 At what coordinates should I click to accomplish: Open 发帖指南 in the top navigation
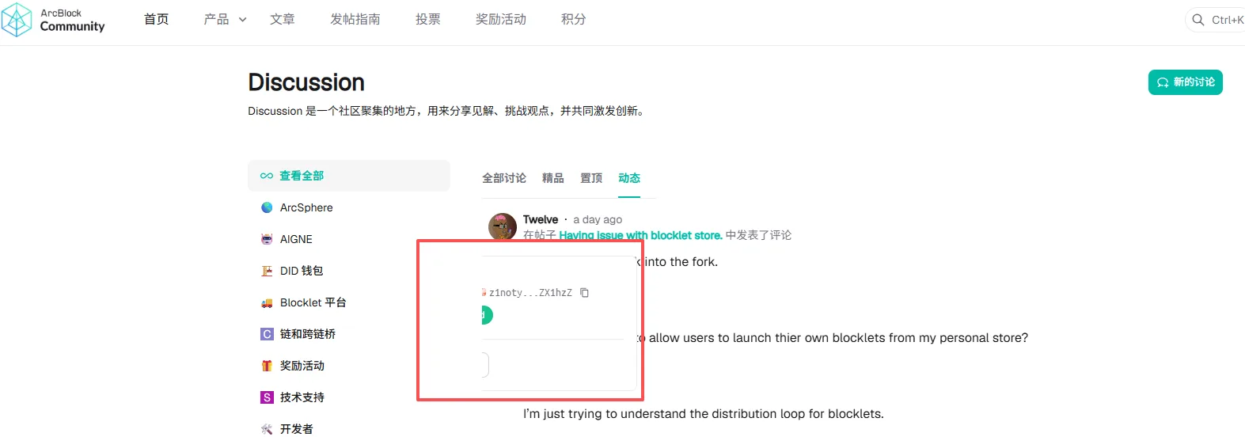[x=355, y=19]
